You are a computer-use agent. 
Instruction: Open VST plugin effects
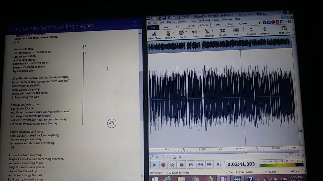point(236,32)
